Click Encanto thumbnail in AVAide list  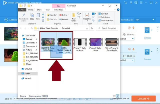click(11, 34)
